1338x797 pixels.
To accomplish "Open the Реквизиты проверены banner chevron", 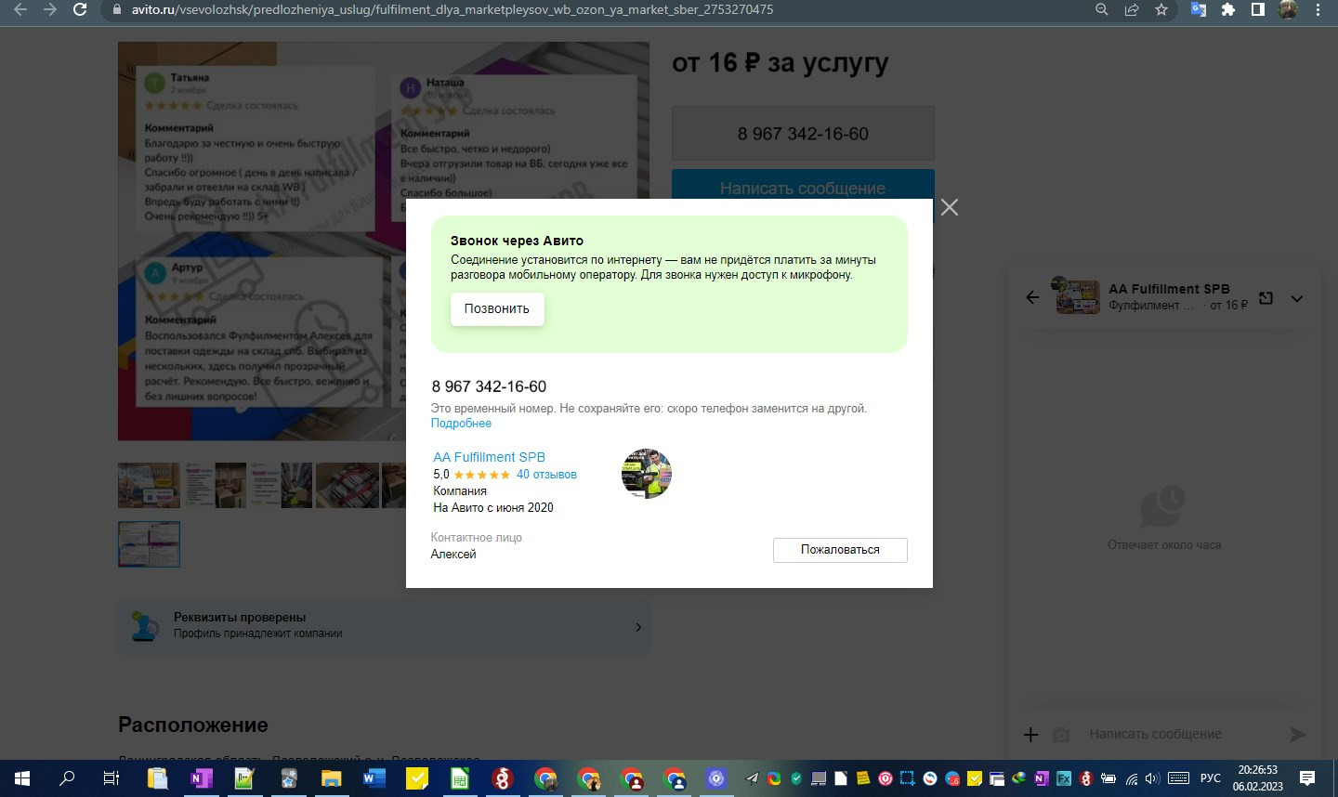I will coord(638,627).
